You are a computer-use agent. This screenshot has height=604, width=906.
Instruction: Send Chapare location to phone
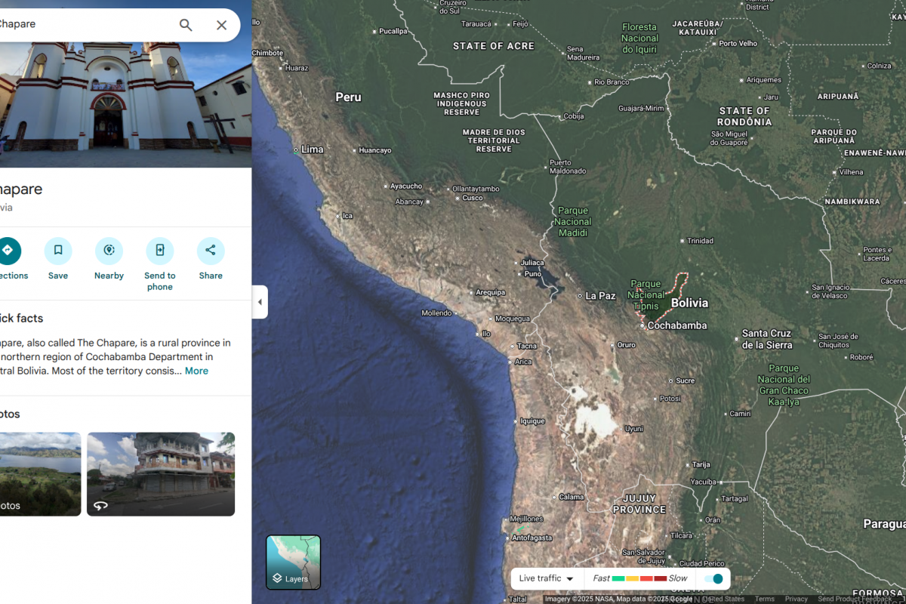(x=159, y=251)
